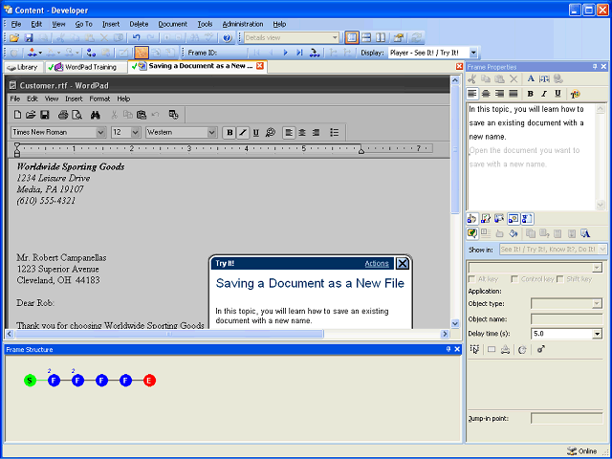Click the paint bucket fill icon

tap(514, 233)
